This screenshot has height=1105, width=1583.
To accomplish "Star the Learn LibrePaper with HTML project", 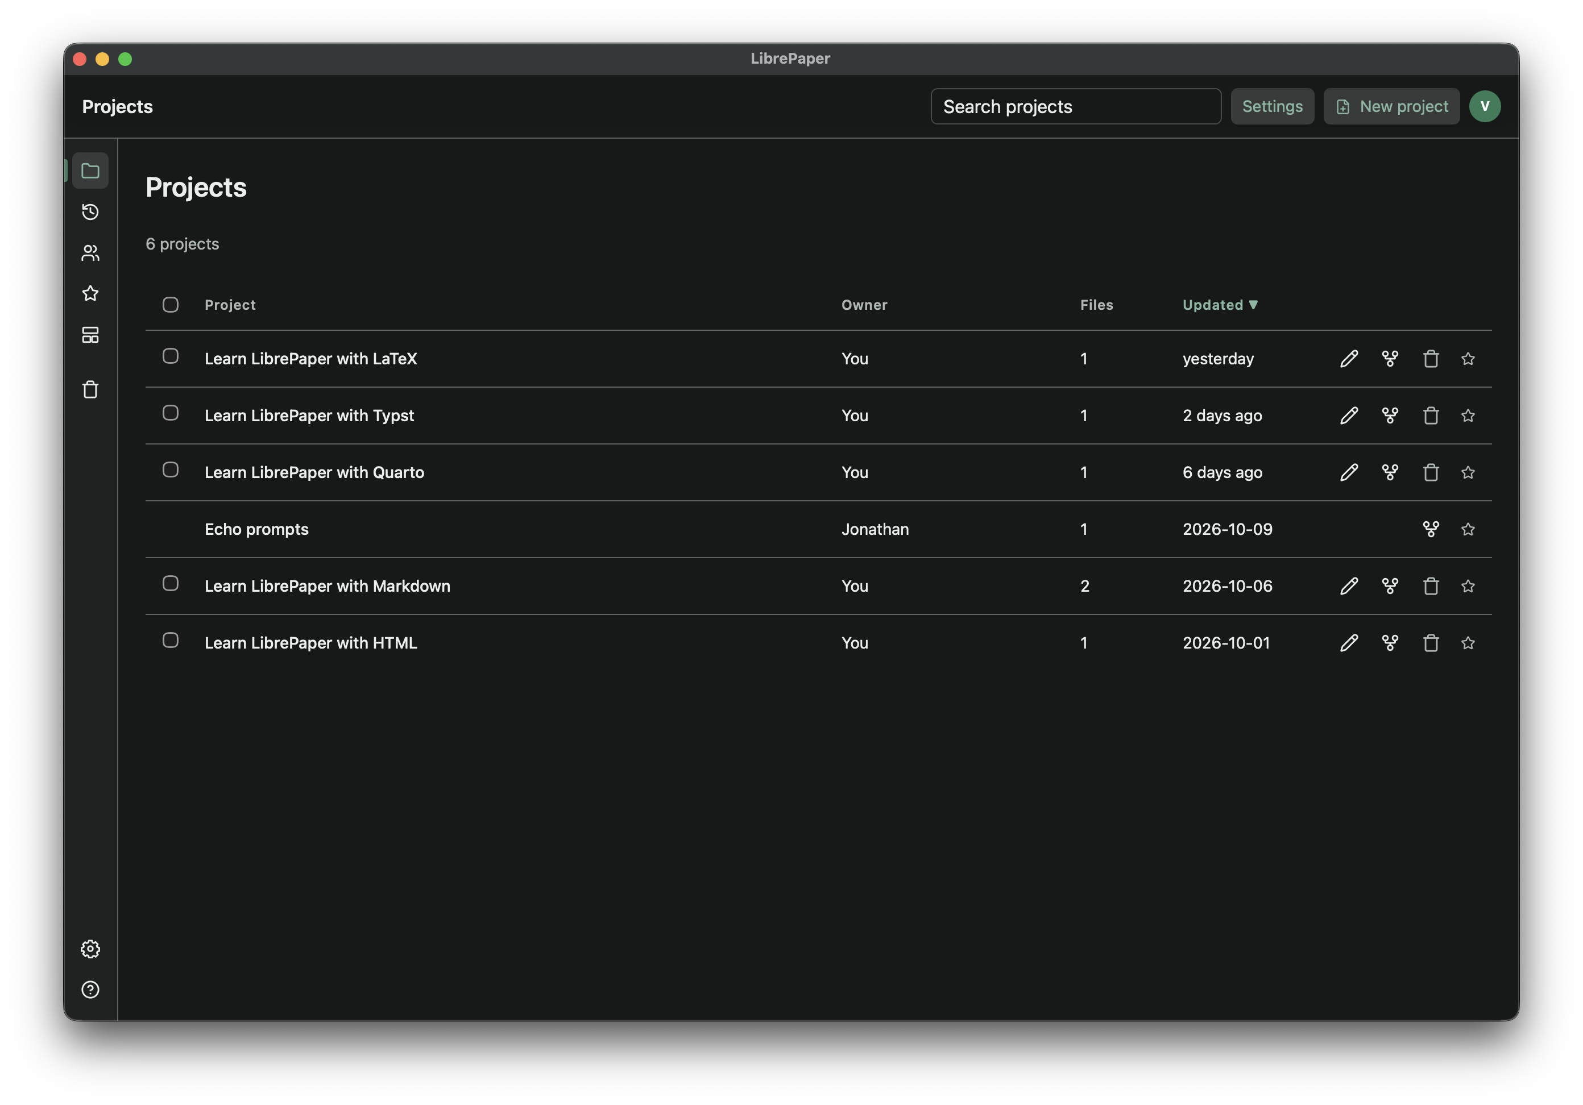I will click(x=1468, y=643).
